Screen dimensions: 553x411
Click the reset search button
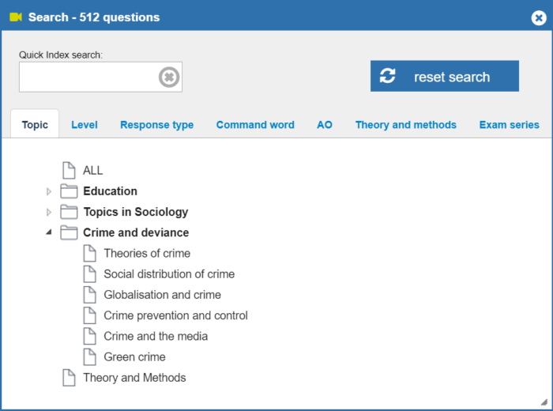[444, 76]
